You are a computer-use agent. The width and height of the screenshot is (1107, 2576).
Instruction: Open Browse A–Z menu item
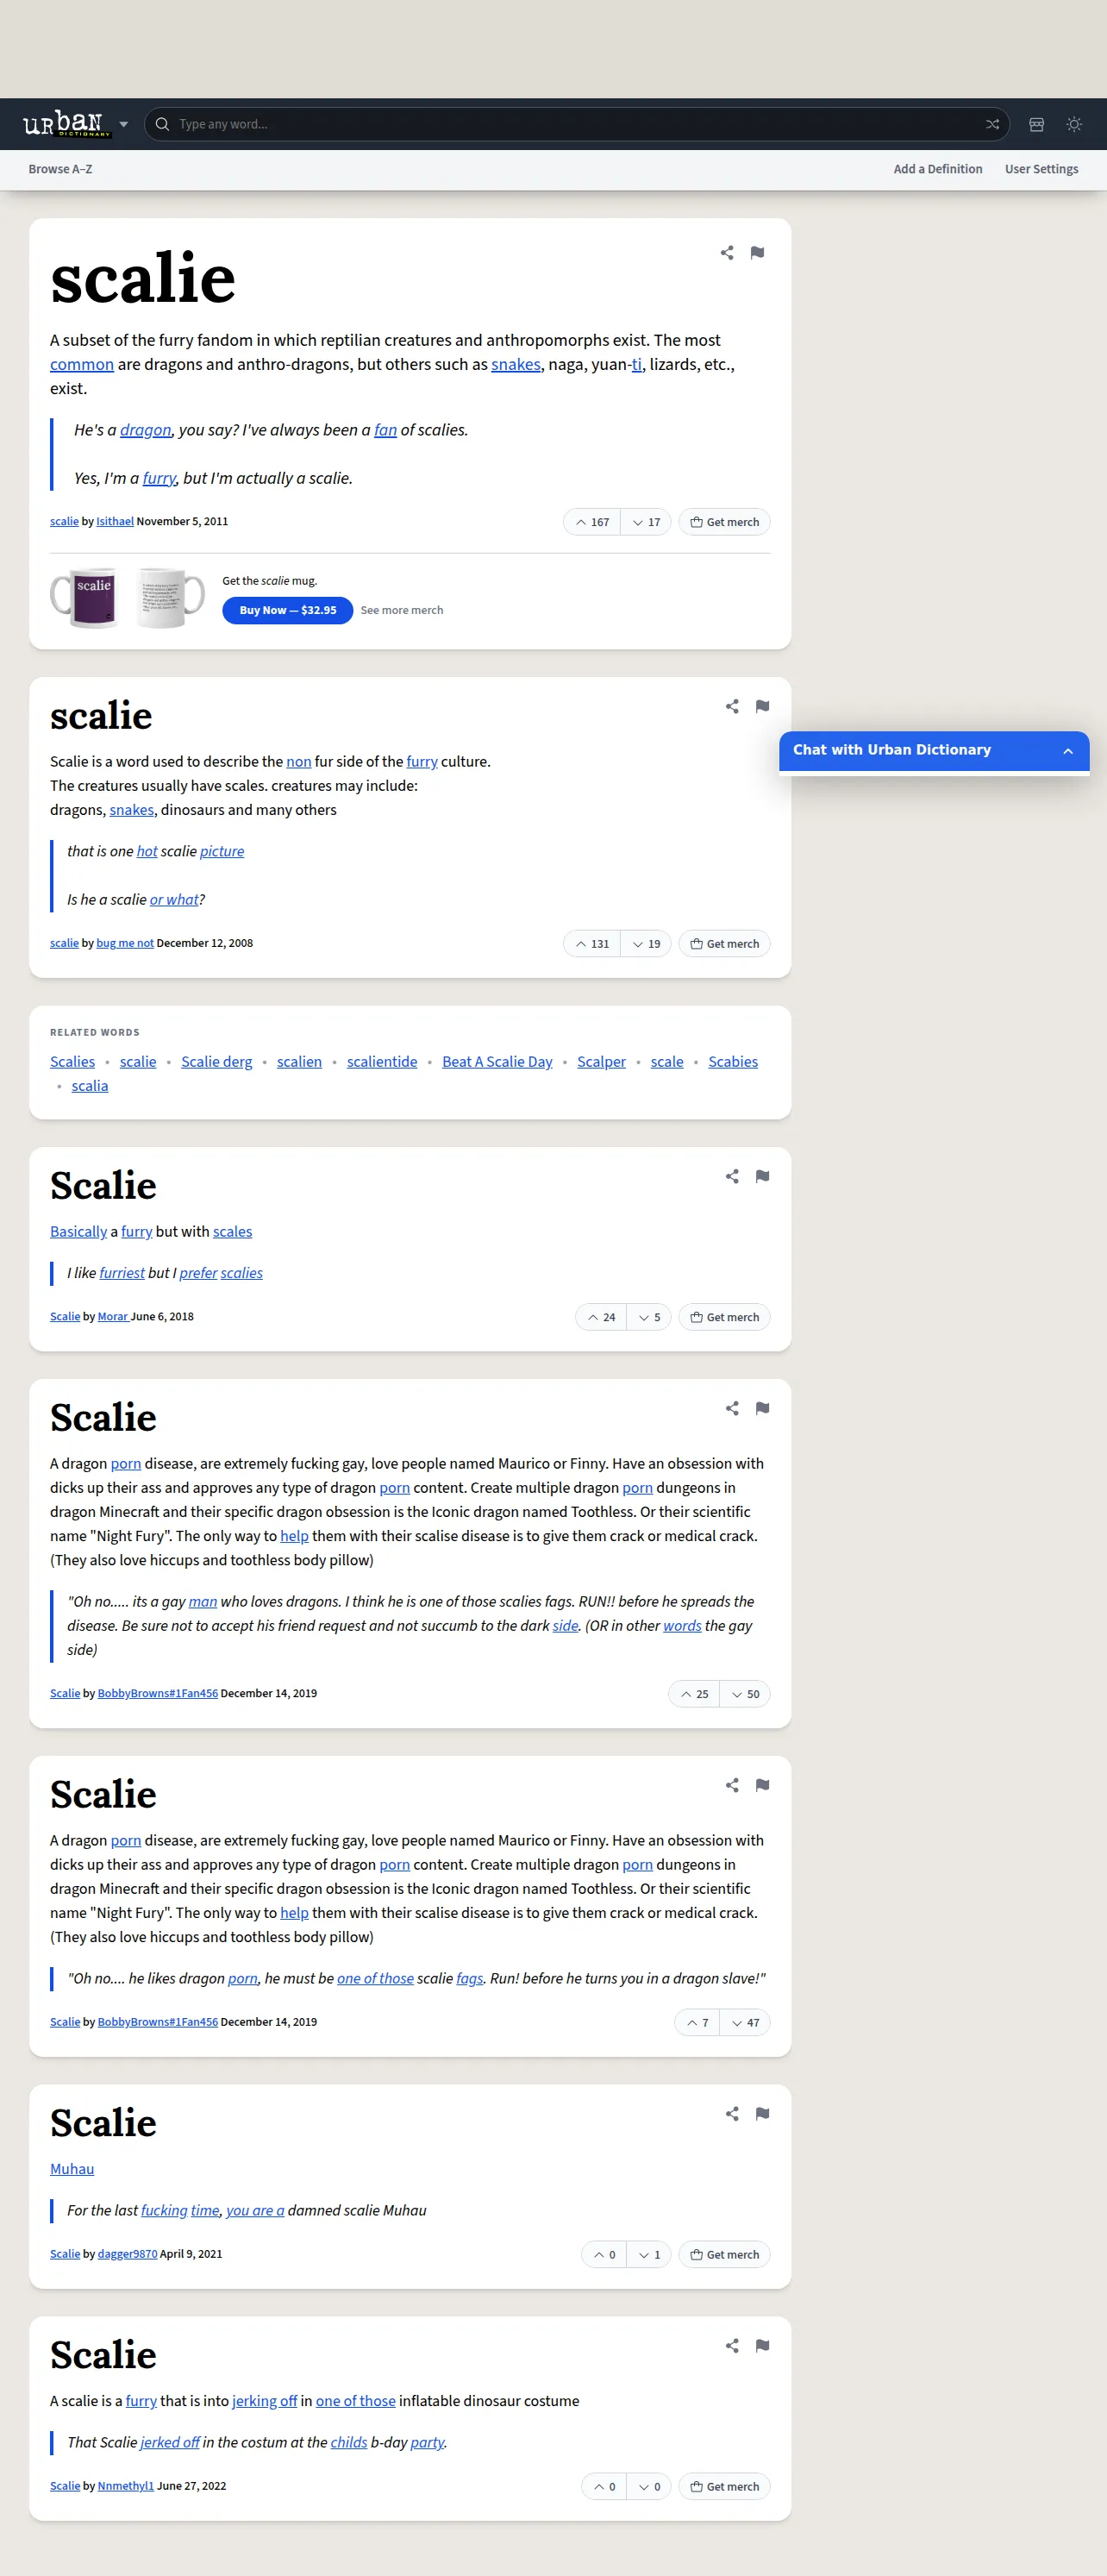point(60,170)
